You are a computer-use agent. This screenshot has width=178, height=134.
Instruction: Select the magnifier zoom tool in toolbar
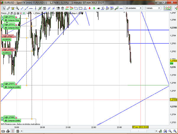tap(17, 8)
